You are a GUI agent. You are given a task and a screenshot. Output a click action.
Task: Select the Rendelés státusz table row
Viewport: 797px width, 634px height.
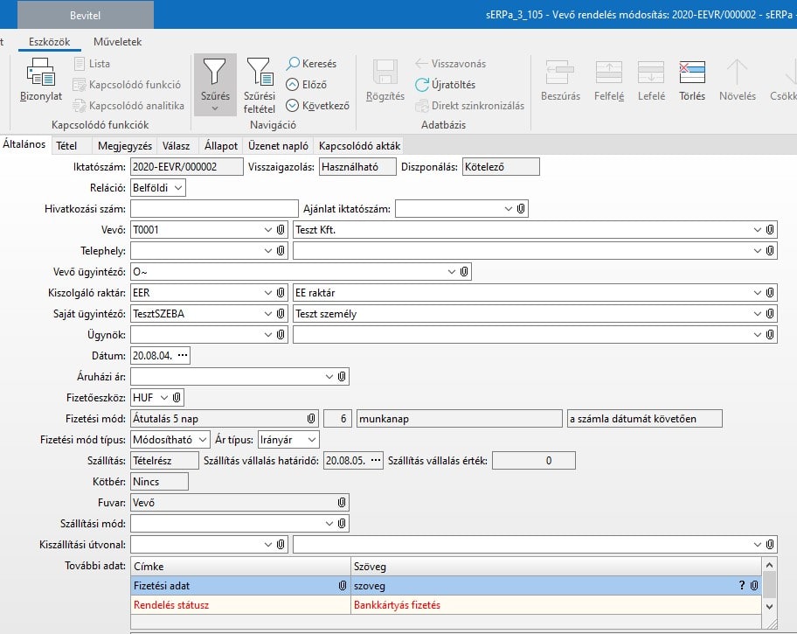pyautogui.click(x=239, y=604)
